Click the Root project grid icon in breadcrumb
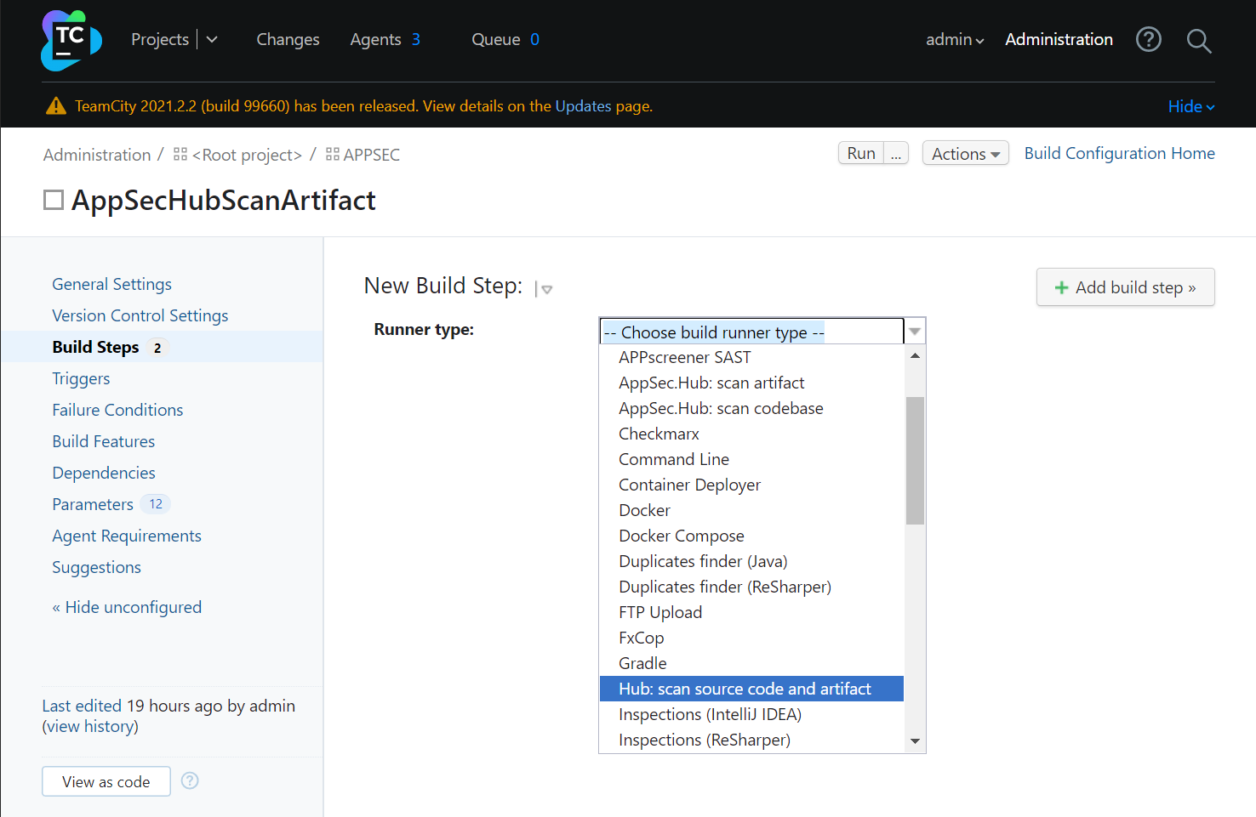 180,155
